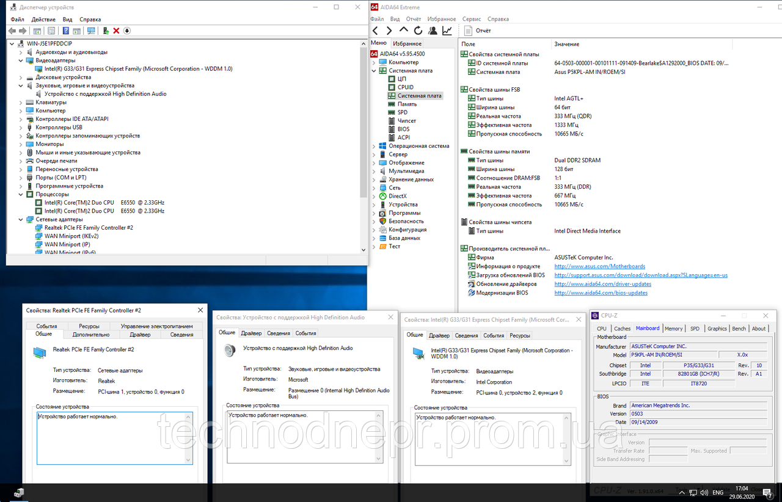Image resolution: width=782 pixels, height=502 pixels.
Task: Select SPD item in AIDA64 tree
Action: click(x=402, y=112)
